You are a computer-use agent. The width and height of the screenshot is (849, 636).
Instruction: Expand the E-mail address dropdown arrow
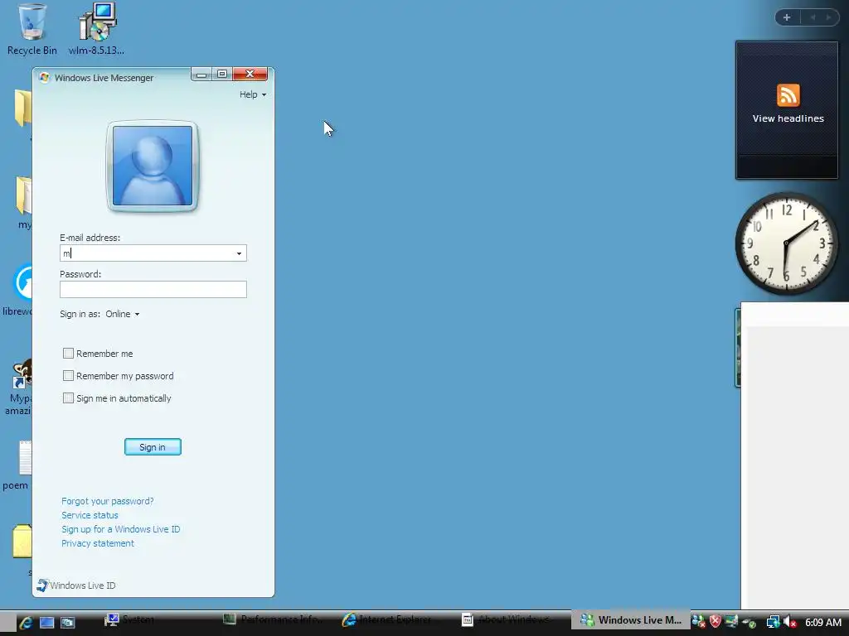click(239, 253)
